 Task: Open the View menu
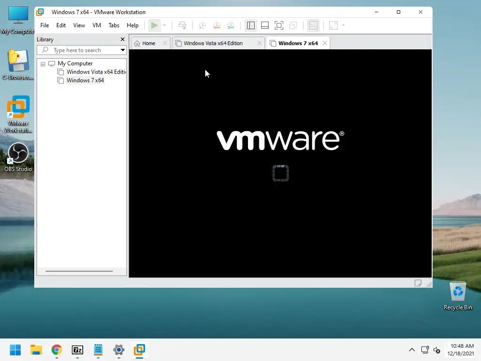click(x=79, y=25)
